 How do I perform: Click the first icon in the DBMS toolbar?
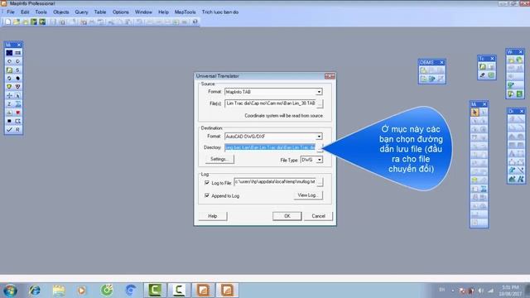click(x=423, y=70)
